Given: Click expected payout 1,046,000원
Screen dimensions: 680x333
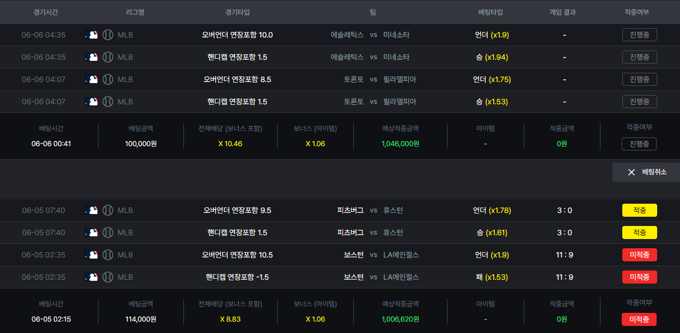Looking at the screenshot, I should point(401,144).
